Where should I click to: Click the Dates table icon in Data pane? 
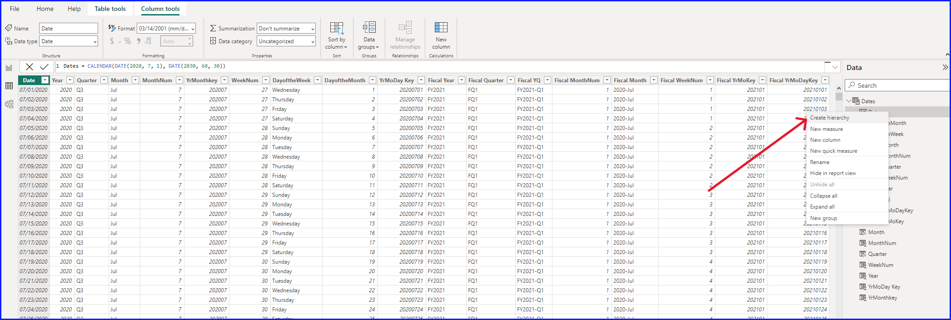tap(856, 101)
